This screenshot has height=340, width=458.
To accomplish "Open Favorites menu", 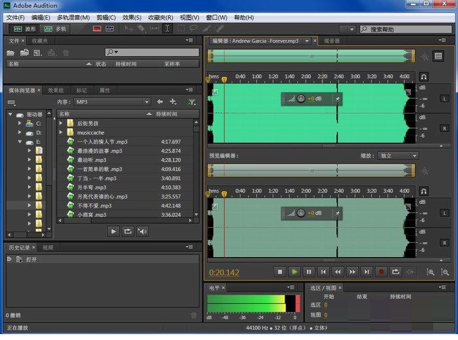I will [161, 18].
